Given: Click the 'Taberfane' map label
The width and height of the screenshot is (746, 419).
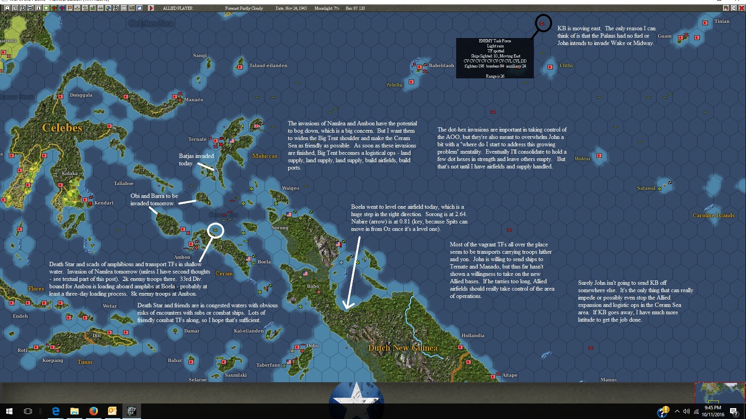Looking at the screenshot, I should tap(268, 365).
